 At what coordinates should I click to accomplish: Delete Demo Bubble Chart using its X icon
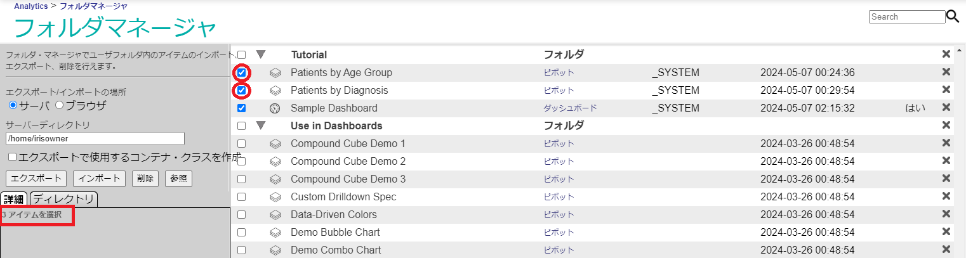(x=946, y=232)
